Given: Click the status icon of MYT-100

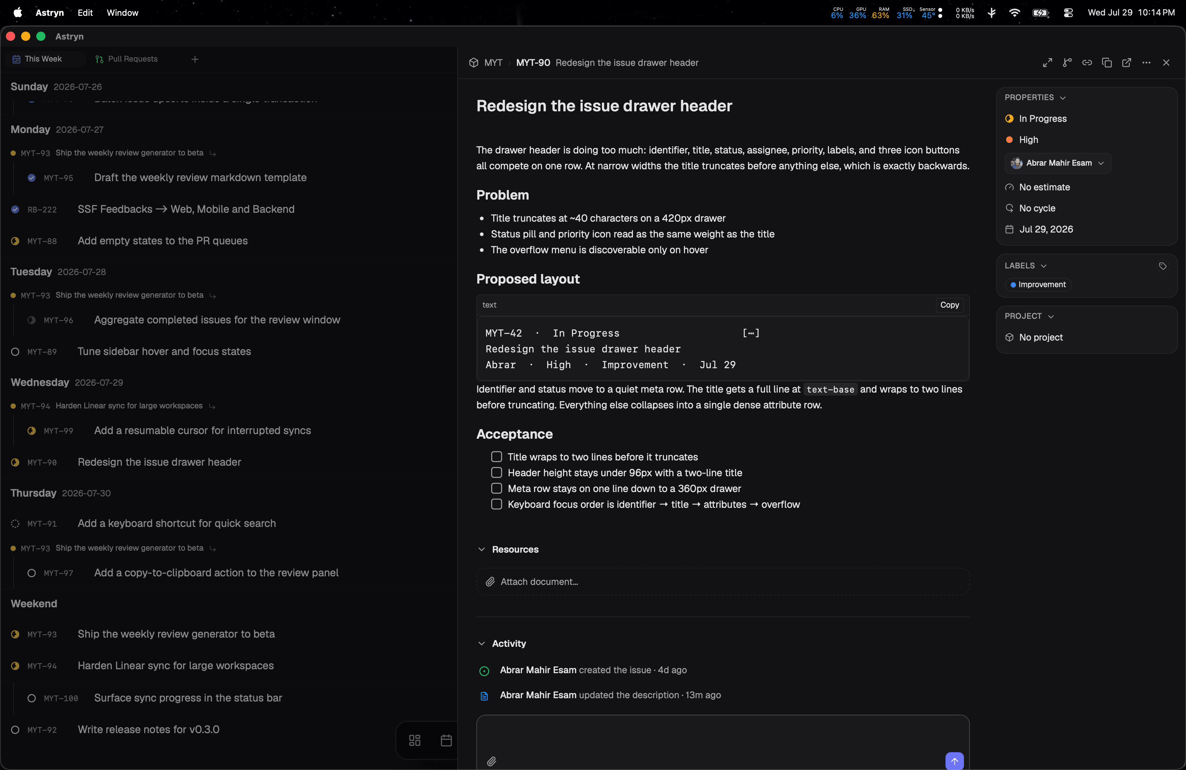Looking at the screenshot, I should click(x=31, y=698).
